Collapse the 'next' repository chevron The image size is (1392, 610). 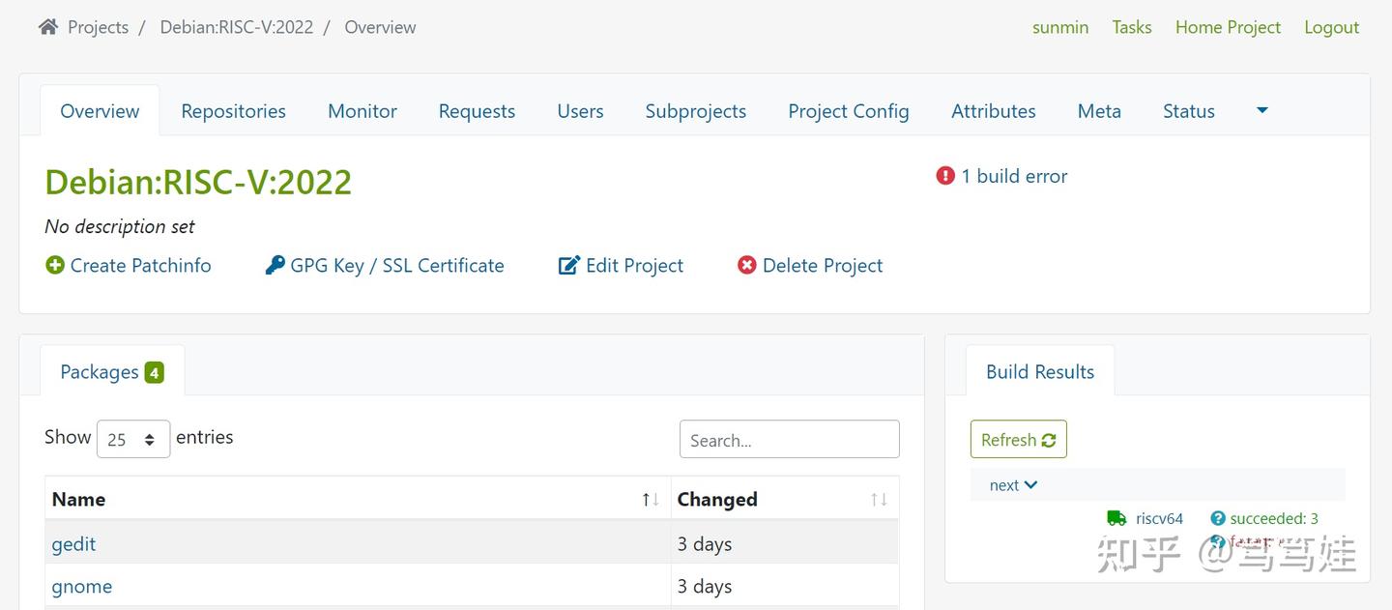tap(1030, 484)
